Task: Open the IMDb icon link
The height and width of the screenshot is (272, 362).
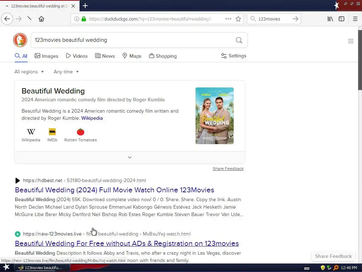Action: coord(52,135)
